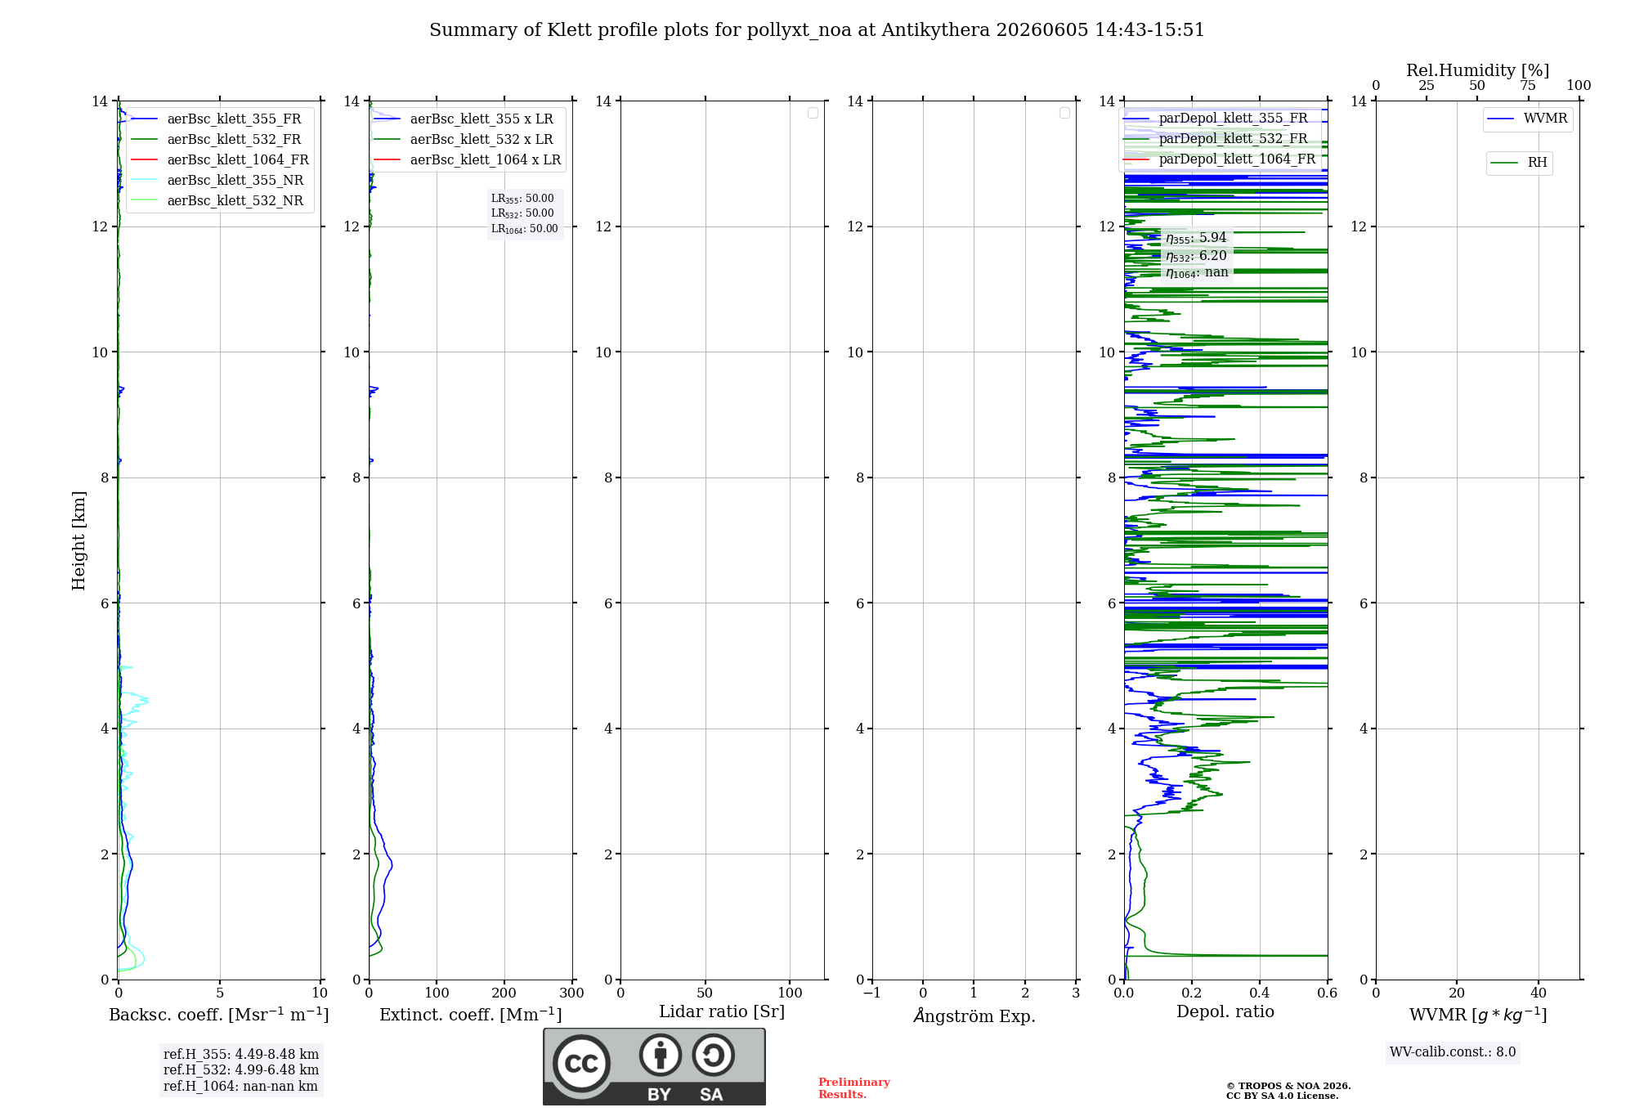Click the η532: 6.20 annotation
Image resolution: width=1635 pixels, height=1112 pixels.
click(x=1196, y=256)
